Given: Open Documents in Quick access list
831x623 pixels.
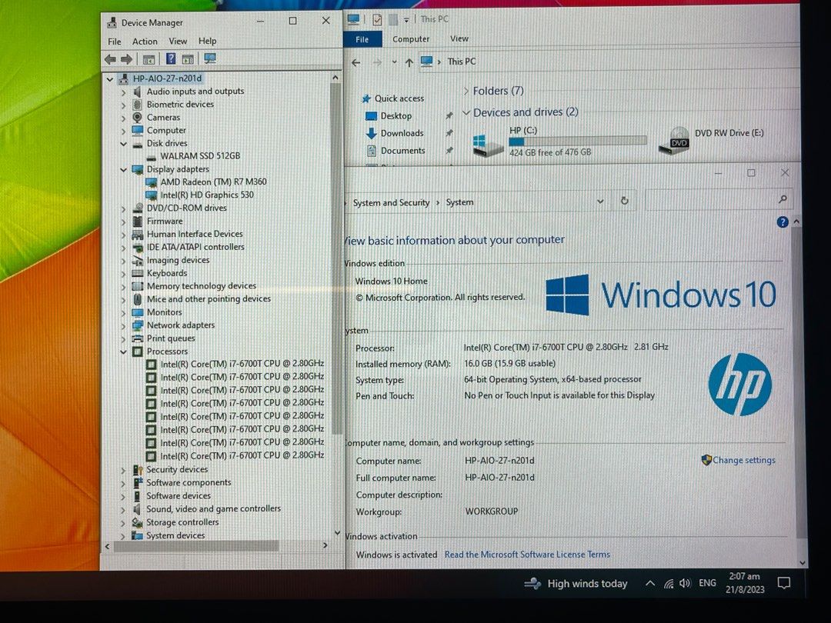Looking at the screenshot, I should 402,151.
